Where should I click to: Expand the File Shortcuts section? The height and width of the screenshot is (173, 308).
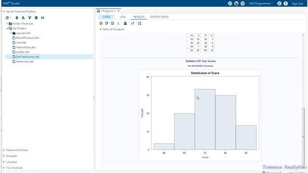coord(4,168)
